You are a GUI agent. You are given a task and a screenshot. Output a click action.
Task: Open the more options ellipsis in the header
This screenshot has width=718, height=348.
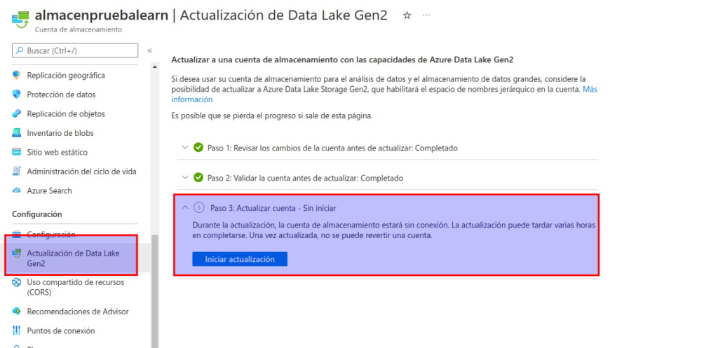426,15
